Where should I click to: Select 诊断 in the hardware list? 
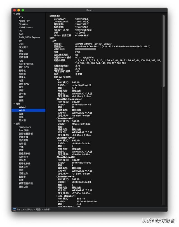click(21, 91)
